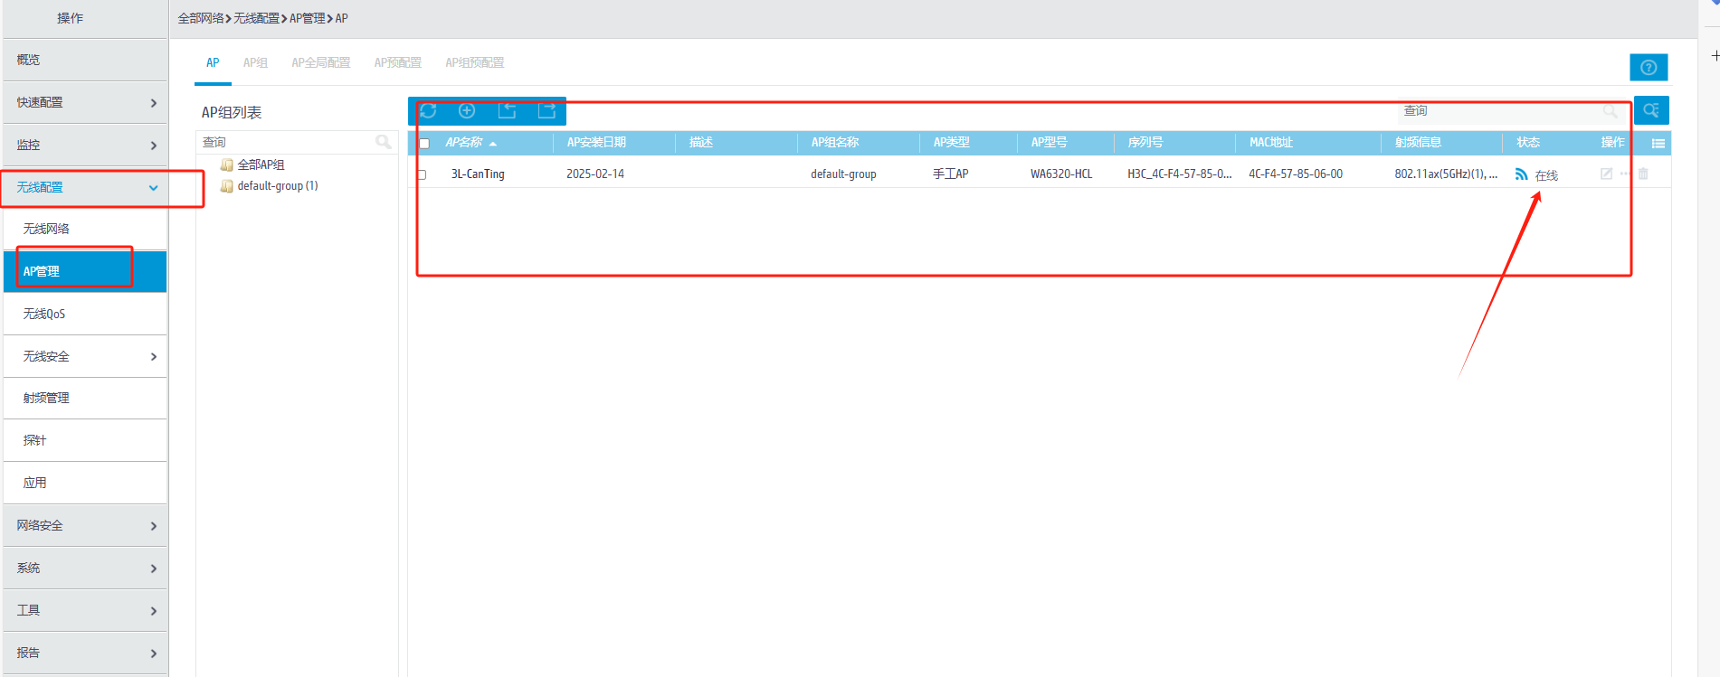Open the AP预配置 tab
The height and width of the screenshot is (677, 1720).
[x=398, y=62]
